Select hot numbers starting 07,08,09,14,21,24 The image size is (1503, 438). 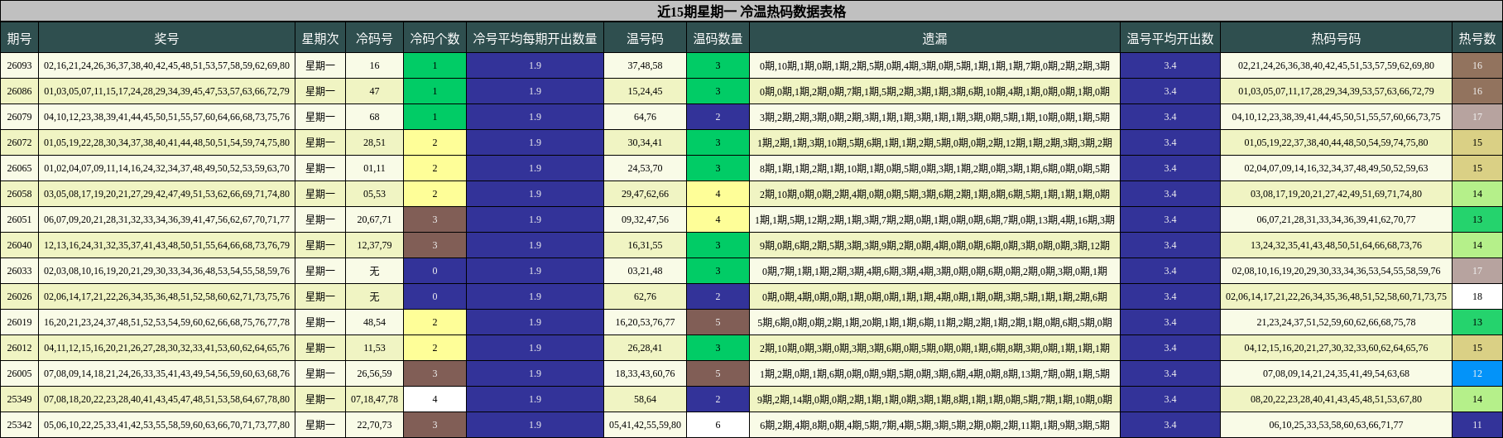click(1336, 373)
